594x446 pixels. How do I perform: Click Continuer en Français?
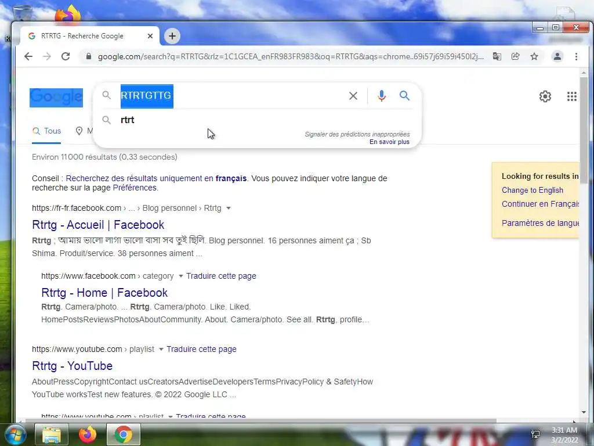(540, 204)
